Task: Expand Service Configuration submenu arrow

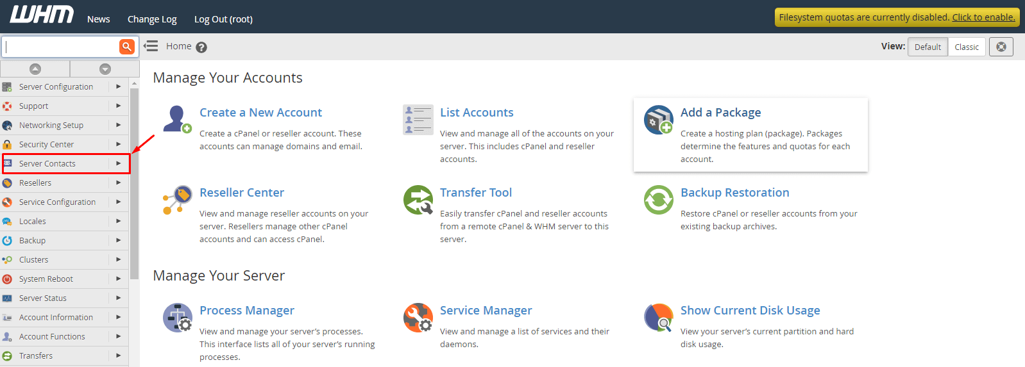Action: click(119, 202)
